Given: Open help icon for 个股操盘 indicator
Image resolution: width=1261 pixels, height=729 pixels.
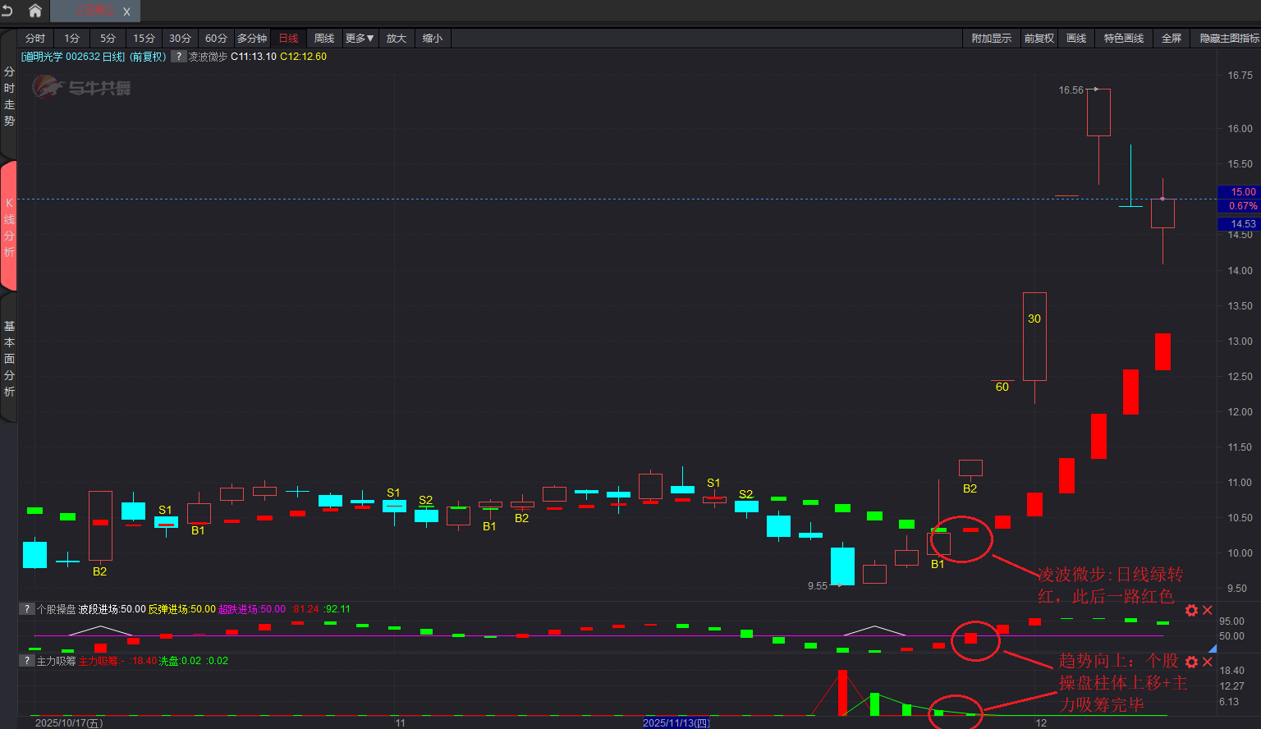Looking at the screenshot, I should pyautogui.click(x=28, y=609).
